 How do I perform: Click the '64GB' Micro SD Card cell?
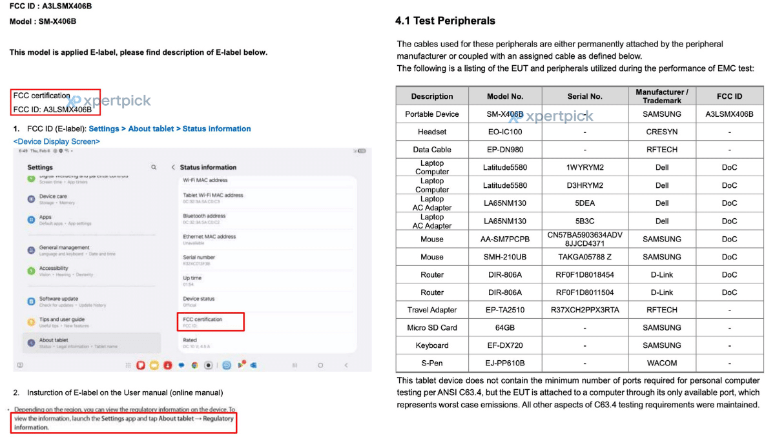click(x=505, y=328)
